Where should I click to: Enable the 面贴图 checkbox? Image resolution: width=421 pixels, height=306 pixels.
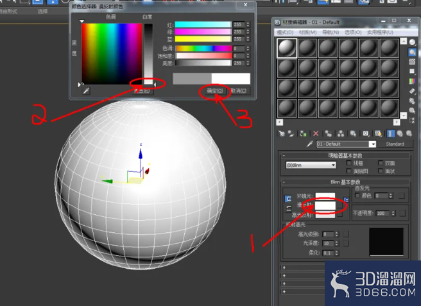(x=349, y=171)
